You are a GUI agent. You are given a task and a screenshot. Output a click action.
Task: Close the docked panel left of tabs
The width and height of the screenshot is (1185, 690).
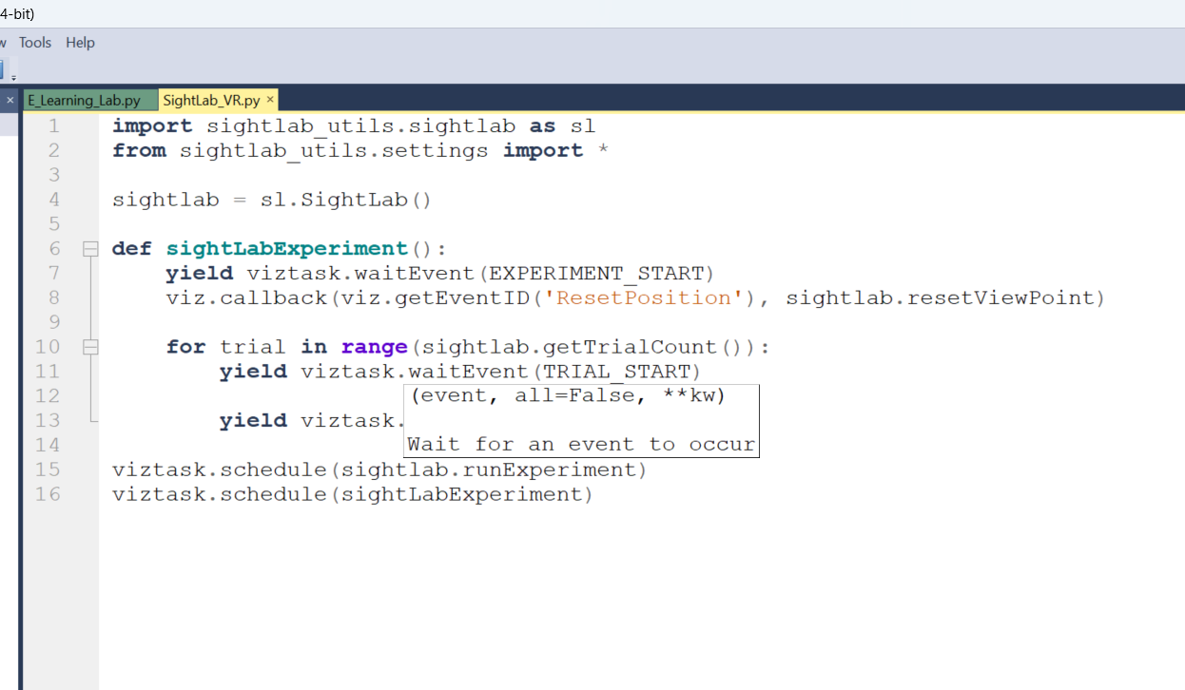(10, 100)
